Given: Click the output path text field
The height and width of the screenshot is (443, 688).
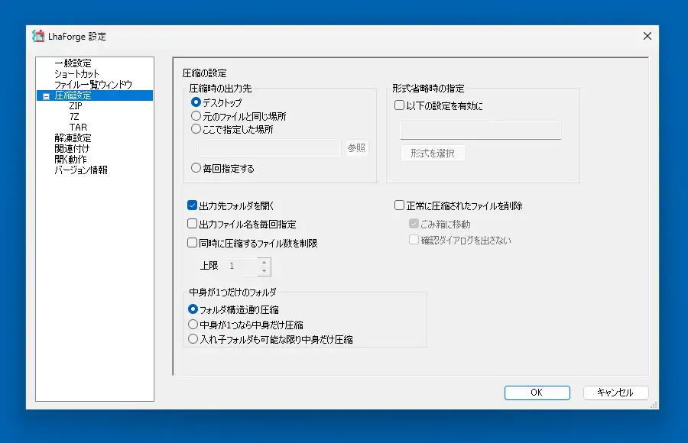Looking at the screenshot, I should click(x=268, y=148).
